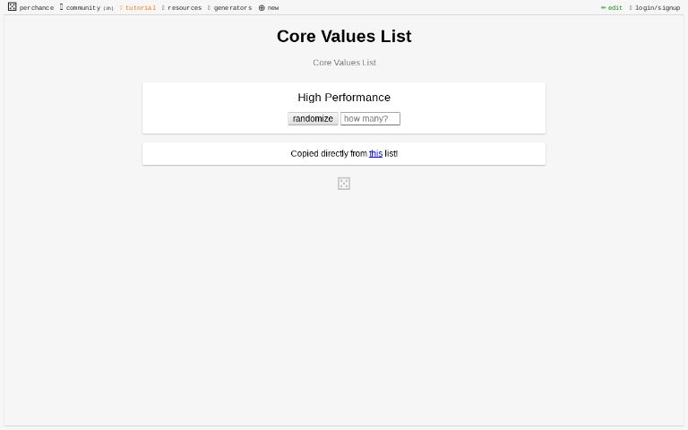Screen dimensions: 688x430
Task: Click the "Copied directly from" text
Action: coord(329,154)
